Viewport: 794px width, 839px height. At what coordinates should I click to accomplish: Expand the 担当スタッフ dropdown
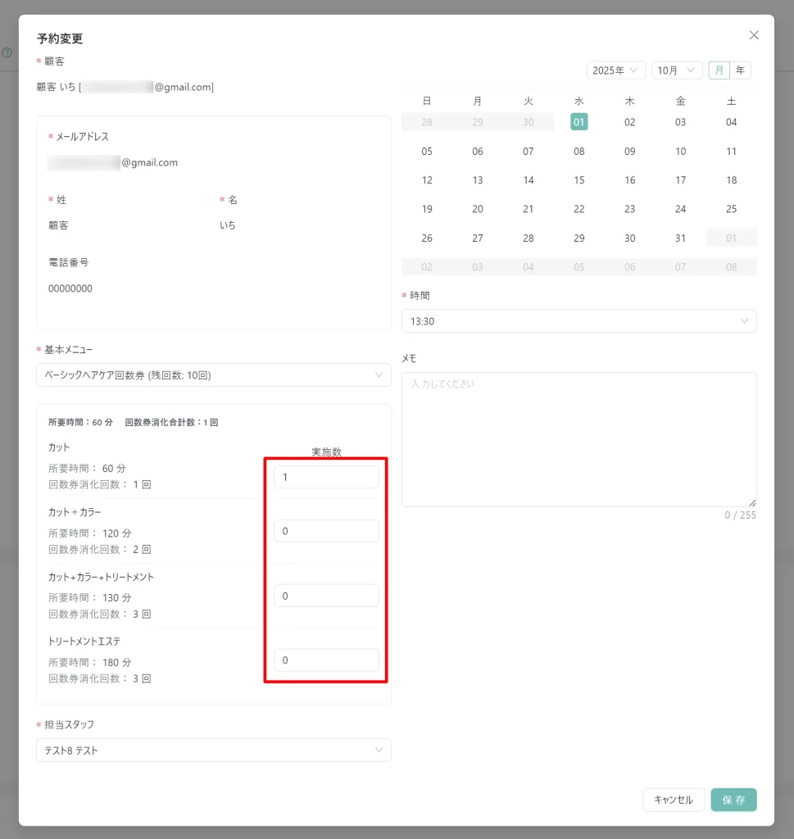pos(213,751)
